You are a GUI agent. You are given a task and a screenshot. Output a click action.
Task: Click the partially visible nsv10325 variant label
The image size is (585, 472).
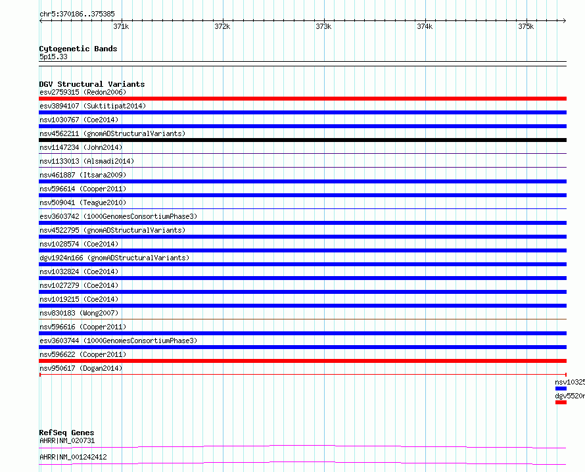pyautogui.click(x=570, y=382)
